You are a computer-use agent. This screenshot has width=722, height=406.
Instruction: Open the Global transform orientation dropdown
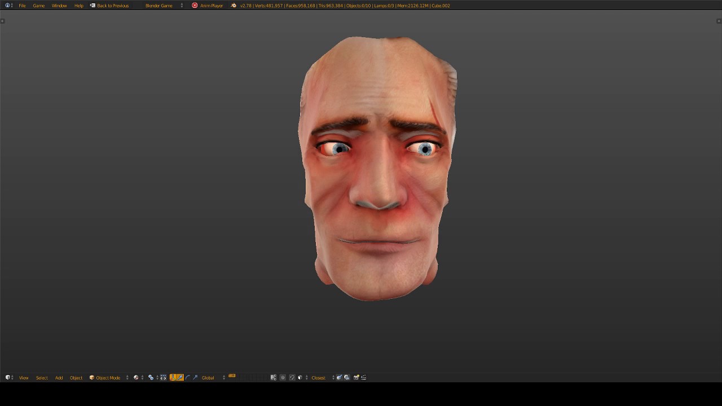pyautogui.click(x=213, y=378)
